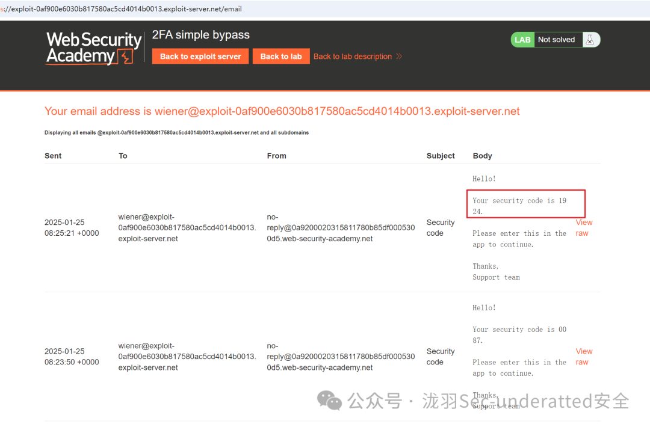This screenshot has width=650, height=427.
Task: Click the 'security code is 00 87' text
Action: click(519, 334)
